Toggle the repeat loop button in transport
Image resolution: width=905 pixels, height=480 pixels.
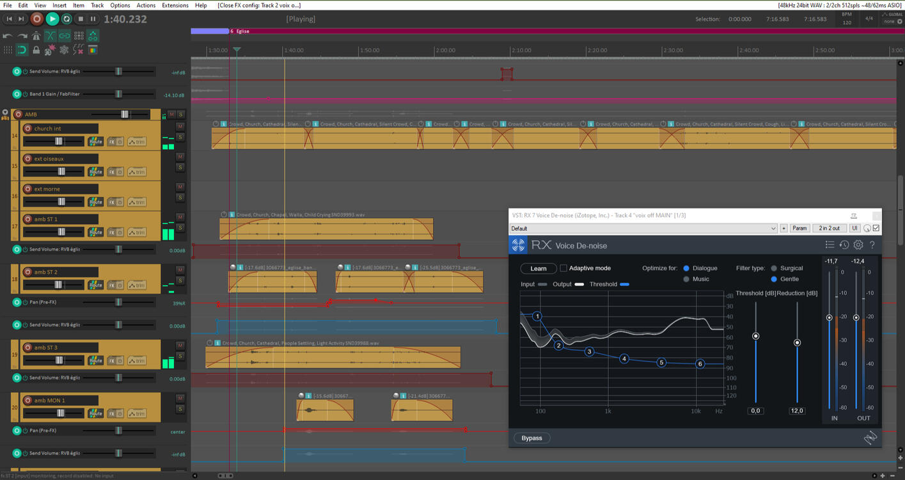point(67,19)
